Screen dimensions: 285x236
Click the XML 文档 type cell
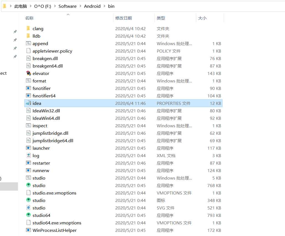166,156
